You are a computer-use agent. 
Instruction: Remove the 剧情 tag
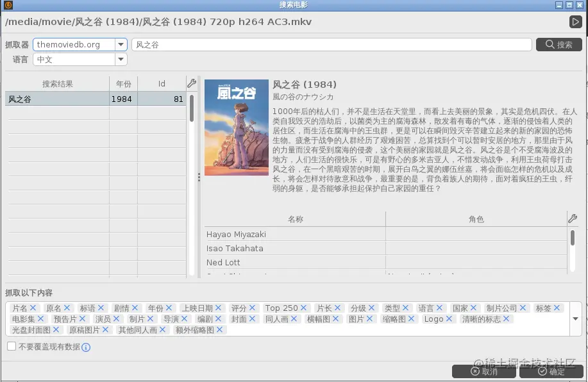coord(135,308)
